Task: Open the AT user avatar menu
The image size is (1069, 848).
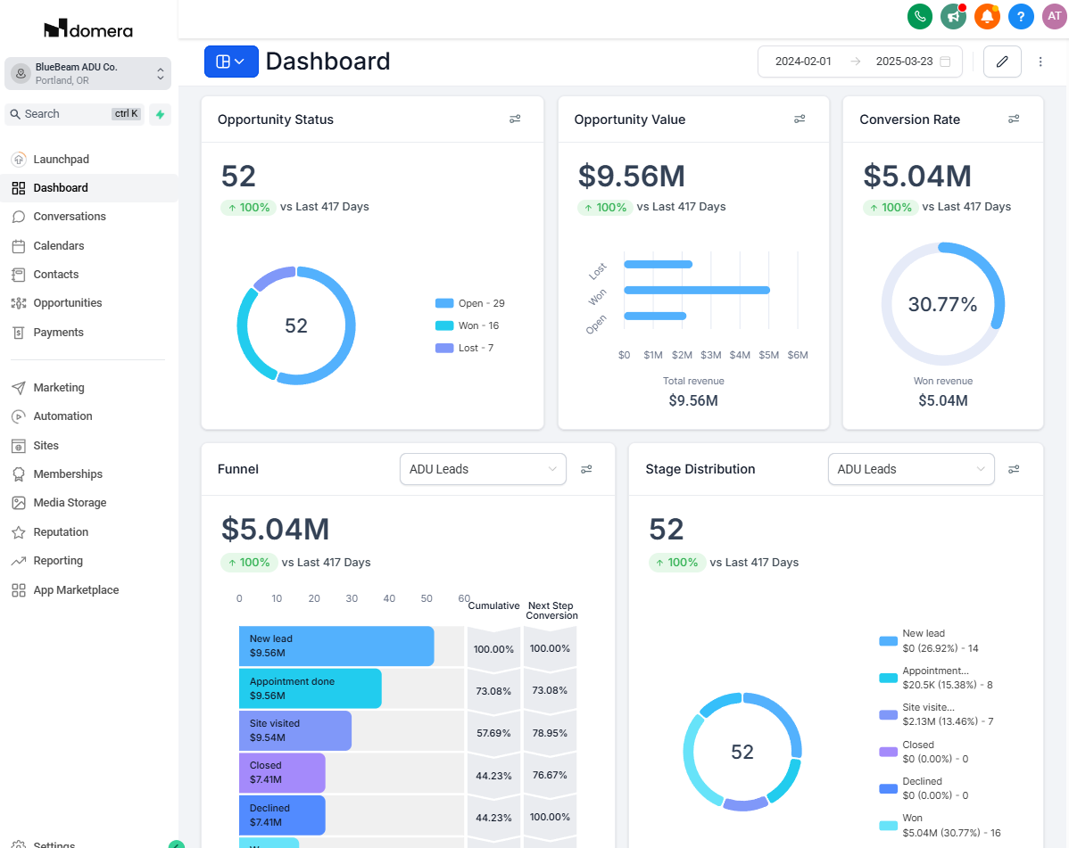Action: click(1054, 16)
